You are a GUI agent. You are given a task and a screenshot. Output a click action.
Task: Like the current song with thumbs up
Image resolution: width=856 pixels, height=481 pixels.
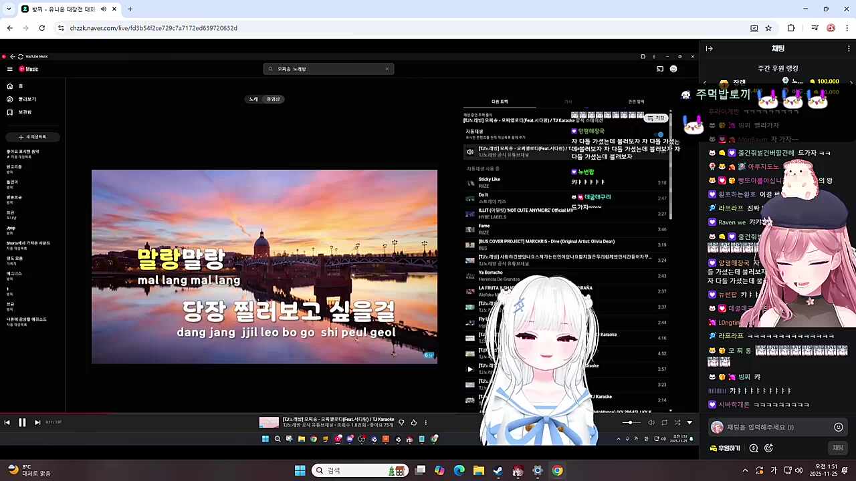tap(413, 422)
